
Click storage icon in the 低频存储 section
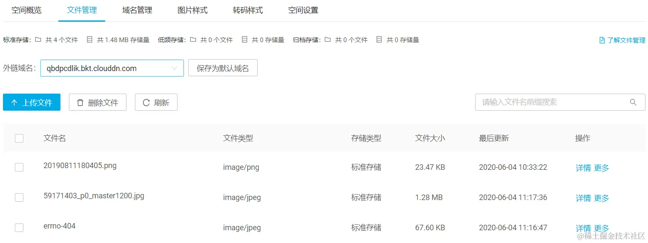244,40
